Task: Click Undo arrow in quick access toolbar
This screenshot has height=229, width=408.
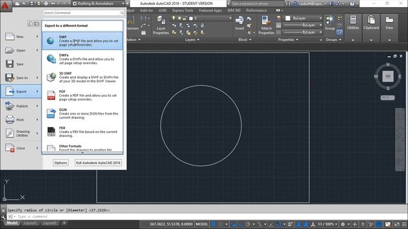Action: (53, 4)
